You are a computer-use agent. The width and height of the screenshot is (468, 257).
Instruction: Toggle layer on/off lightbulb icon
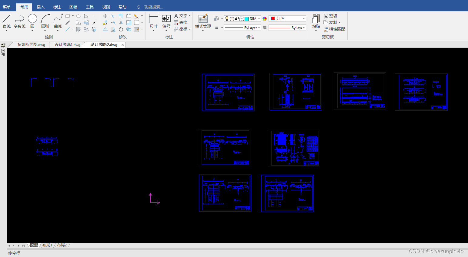click(227, 19)
